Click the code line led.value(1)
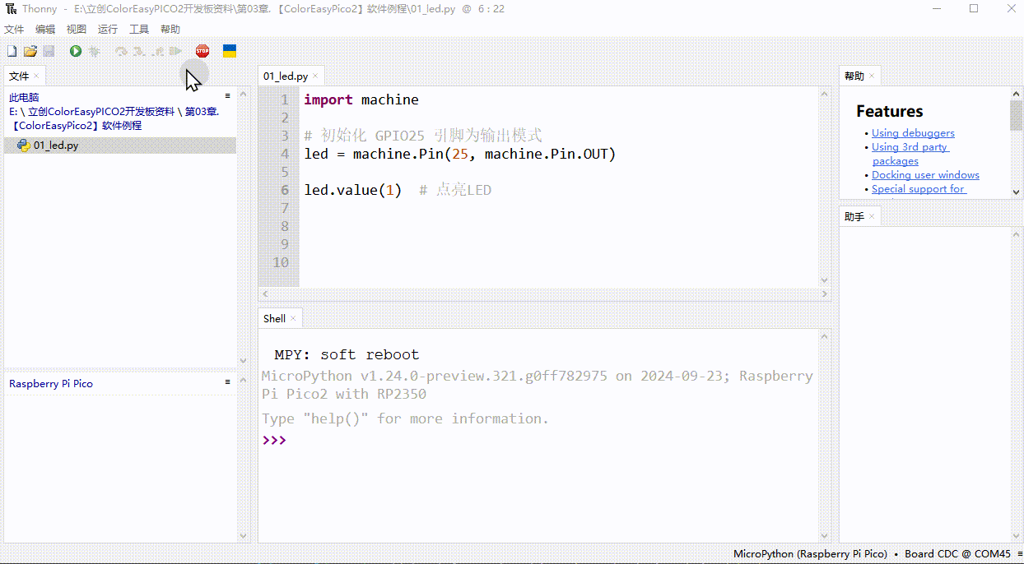The height and width of the screenshot is (564, 1024). pos(353,190)
